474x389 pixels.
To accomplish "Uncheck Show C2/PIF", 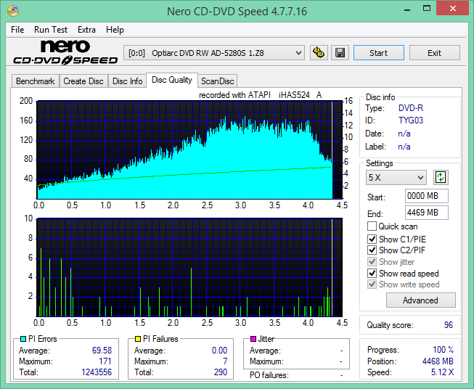I will click(x=372, y=250).
